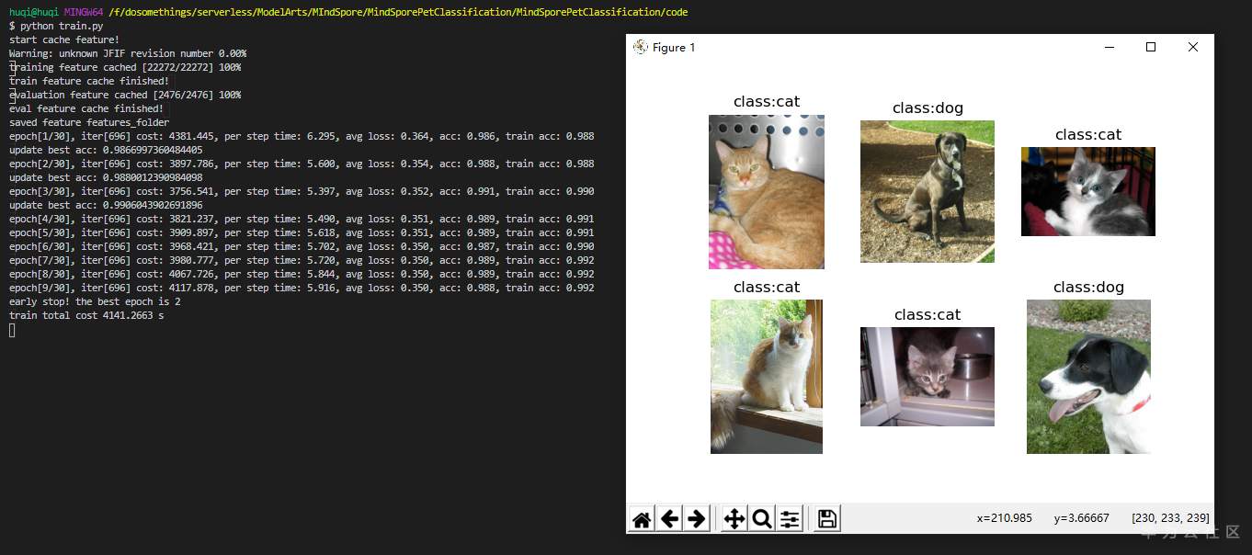The height and width of the screenshot is (555, 1252).
Task: Click 'class:dog' label above black-white dog
Action: 1088,288
